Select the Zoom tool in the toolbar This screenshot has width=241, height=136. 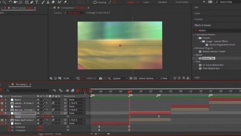tap(4, 2)
